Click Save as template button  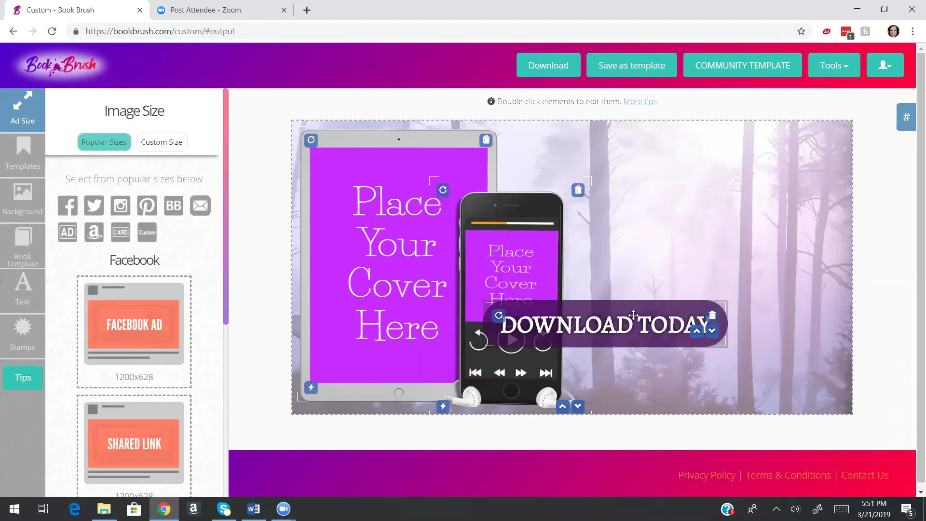coord(631,65)
